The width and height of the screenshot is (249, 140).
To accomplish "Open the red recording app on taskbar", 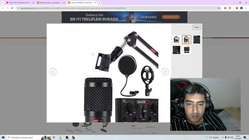I will click(x=67, y=137).
